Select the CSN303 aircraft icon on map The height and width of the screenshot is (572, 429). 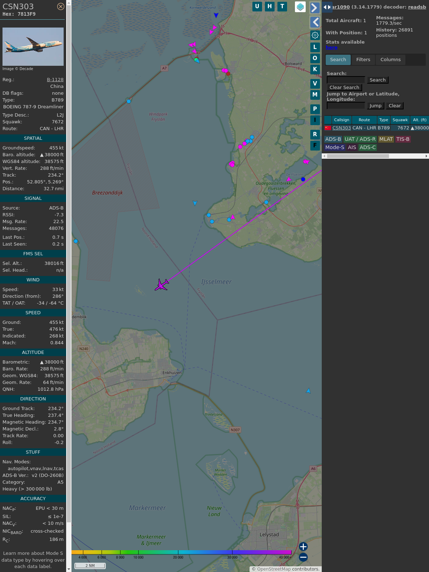162,285
